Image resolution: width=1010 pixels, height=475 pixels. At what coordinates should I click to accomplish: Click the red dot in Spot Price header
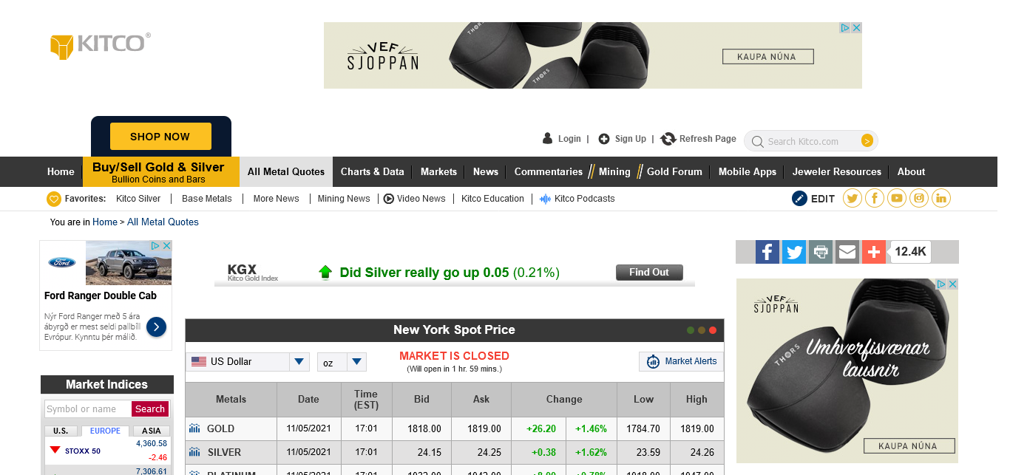click(x=713, y=330)
